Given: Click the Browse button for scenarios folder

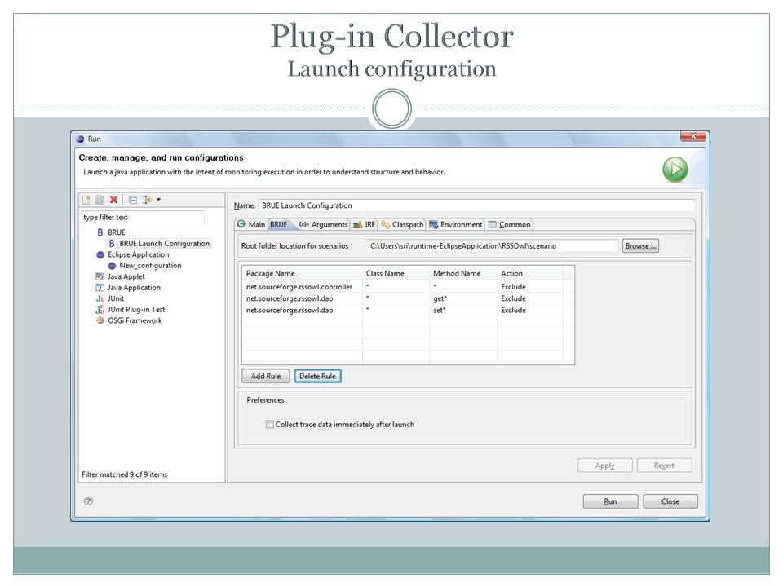Looking at the screenshot, I should click(640, 245).
